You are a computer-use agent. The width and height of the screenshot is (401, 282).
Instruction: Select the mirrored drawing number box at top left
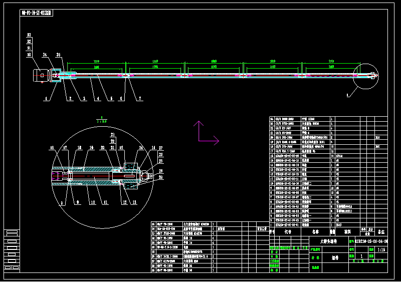tap(36, 13)
